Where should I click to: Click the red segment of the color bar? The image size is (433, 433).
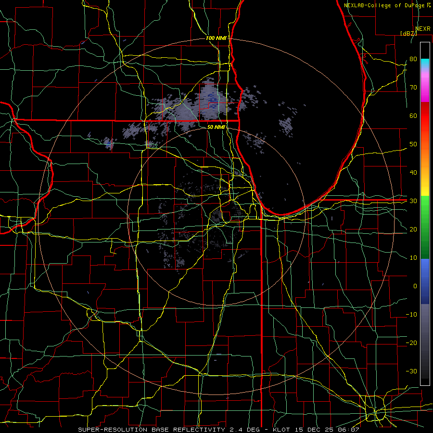[425, 116]
